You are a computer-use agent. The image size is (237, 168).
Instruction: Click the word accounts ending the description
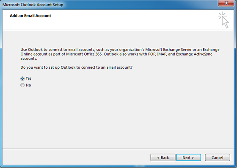(x=29, y=59)
